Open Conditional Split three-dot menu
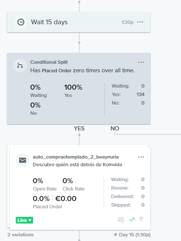Viewport: 181px width, 241px height. pyautogui.click(x=141, y=62)
